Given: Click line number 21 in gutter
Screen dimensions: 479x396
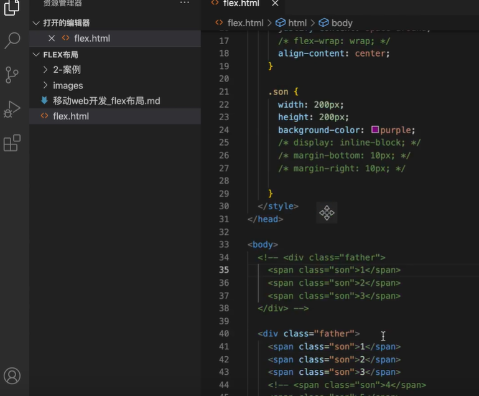Looking at the screenshot, I should 224,92.
